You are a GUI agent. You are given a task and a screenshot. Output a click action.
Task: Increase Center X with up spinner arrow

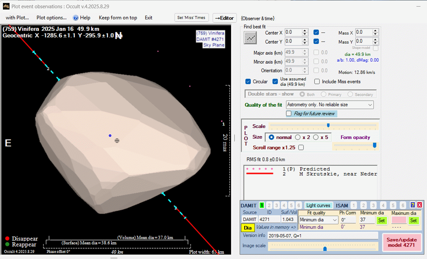click(305, 31)
